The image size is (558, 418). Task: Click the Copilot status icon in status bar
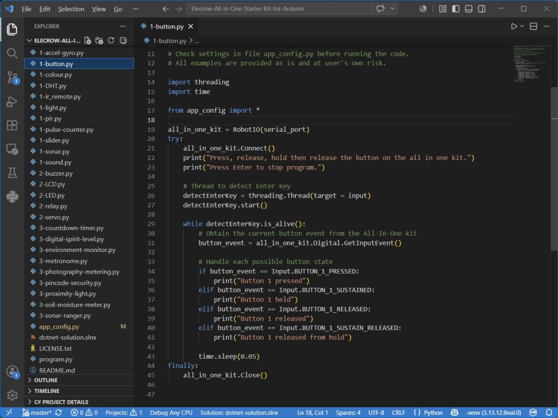pos(454,413)
